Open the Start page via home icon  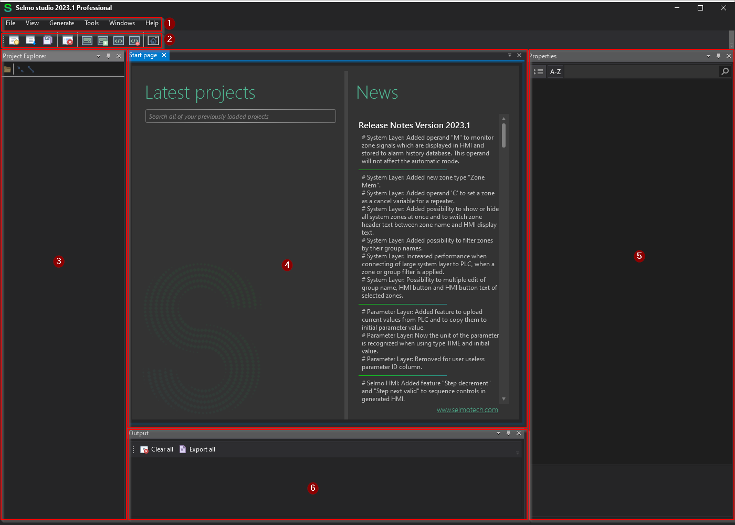[x=153, y=40]
